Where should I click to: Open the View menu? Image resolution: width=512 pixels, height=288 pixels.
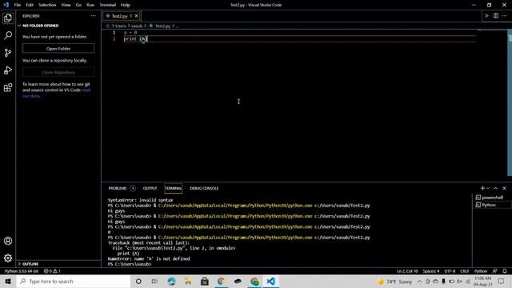tap(66, 5)
